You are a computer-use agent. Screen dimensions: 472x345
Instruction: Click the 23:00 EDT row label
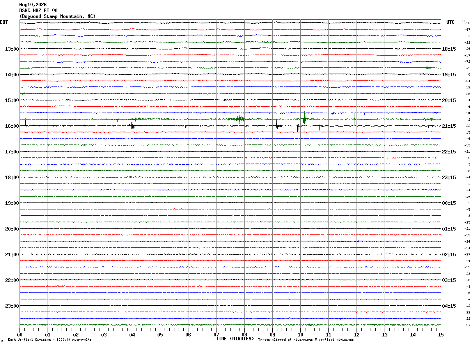tap(12, 306)
